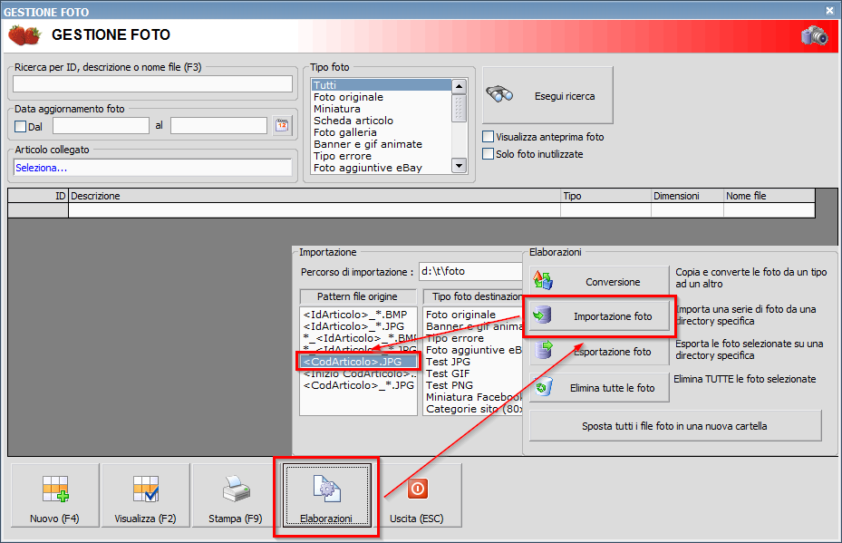Screen dimensions: 842x543
Task: Select Foto aggiuntive eBay in Tipo foto
Action: point(382,168)
